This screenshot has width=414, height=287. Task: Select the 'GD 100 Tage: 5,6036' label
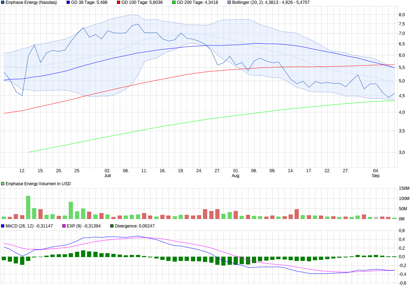pyautogui.click(x=142, y=2)
